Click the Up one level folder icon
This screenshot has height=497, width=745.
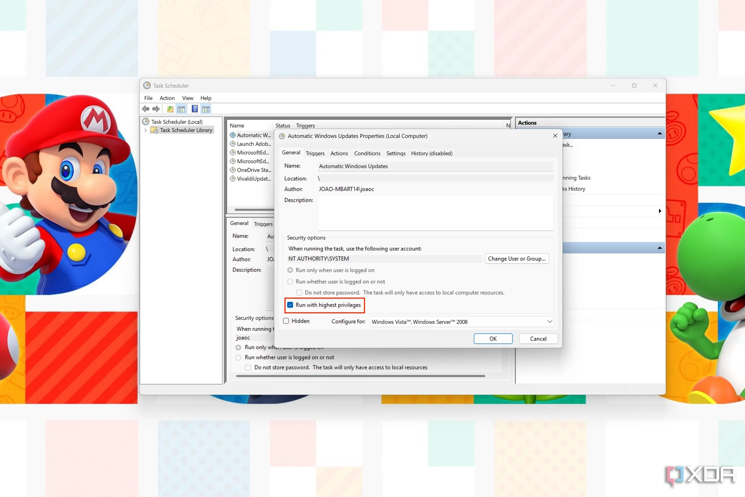(x=170, y=109)
